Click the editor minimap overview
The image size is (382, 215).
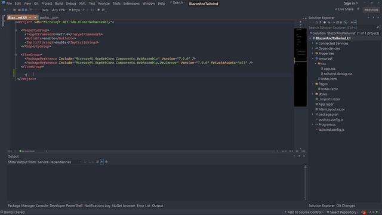pyautogui.click(x=300, y=67)
